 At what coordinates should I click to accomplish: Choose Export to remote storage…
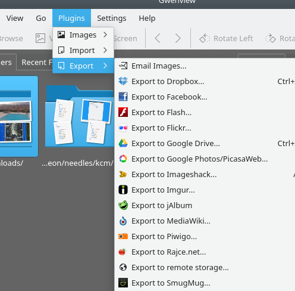pos(205,267)
